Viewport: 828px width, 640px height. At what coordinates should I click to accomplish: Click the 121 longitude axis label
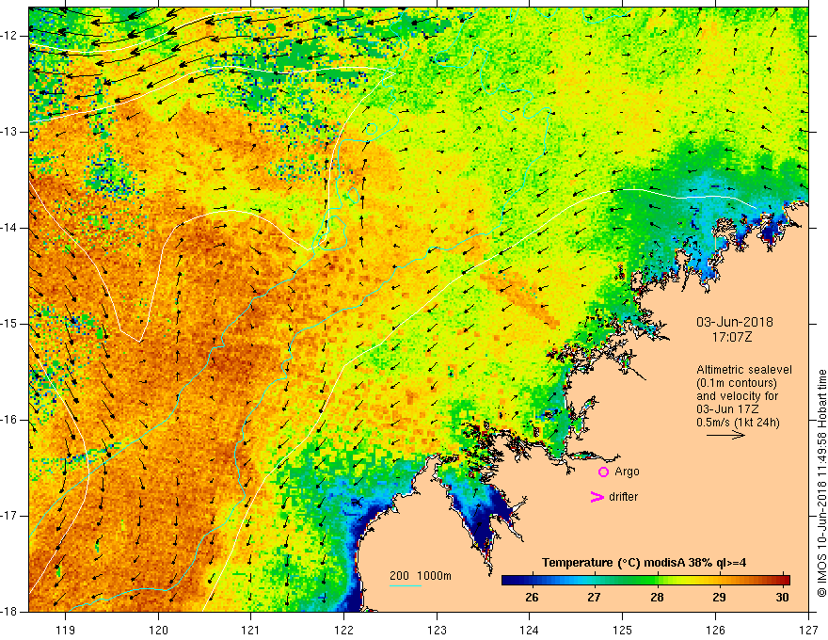[251, 630]
